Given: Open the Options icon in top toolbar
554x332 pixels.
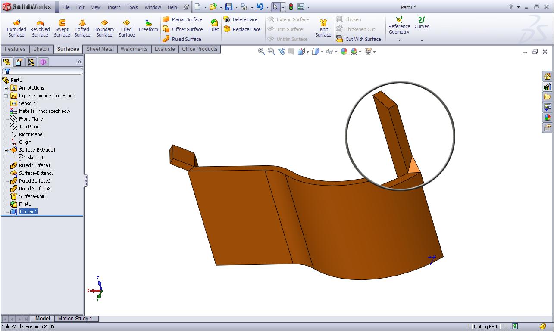Looking at the screenshot, I should (x=301, y=7).
